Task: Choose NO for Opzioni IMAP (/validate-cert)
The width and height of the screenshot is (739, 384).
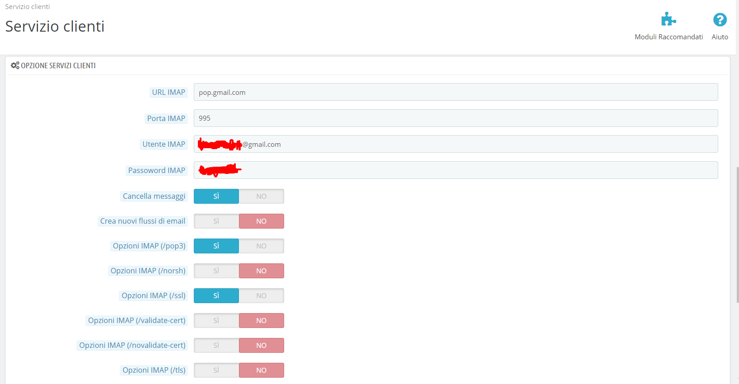Action: click(x=262, y=320)
